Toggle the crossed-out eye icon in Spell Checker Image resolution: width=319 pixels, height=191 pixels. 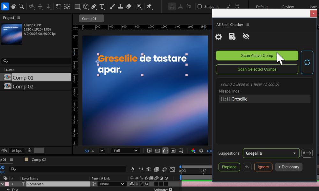246,36
